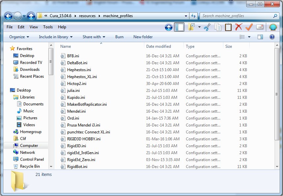The image size is (283, 196).
Task: Click the blue Help question mark icon
Action: click(x=272, y=37)
